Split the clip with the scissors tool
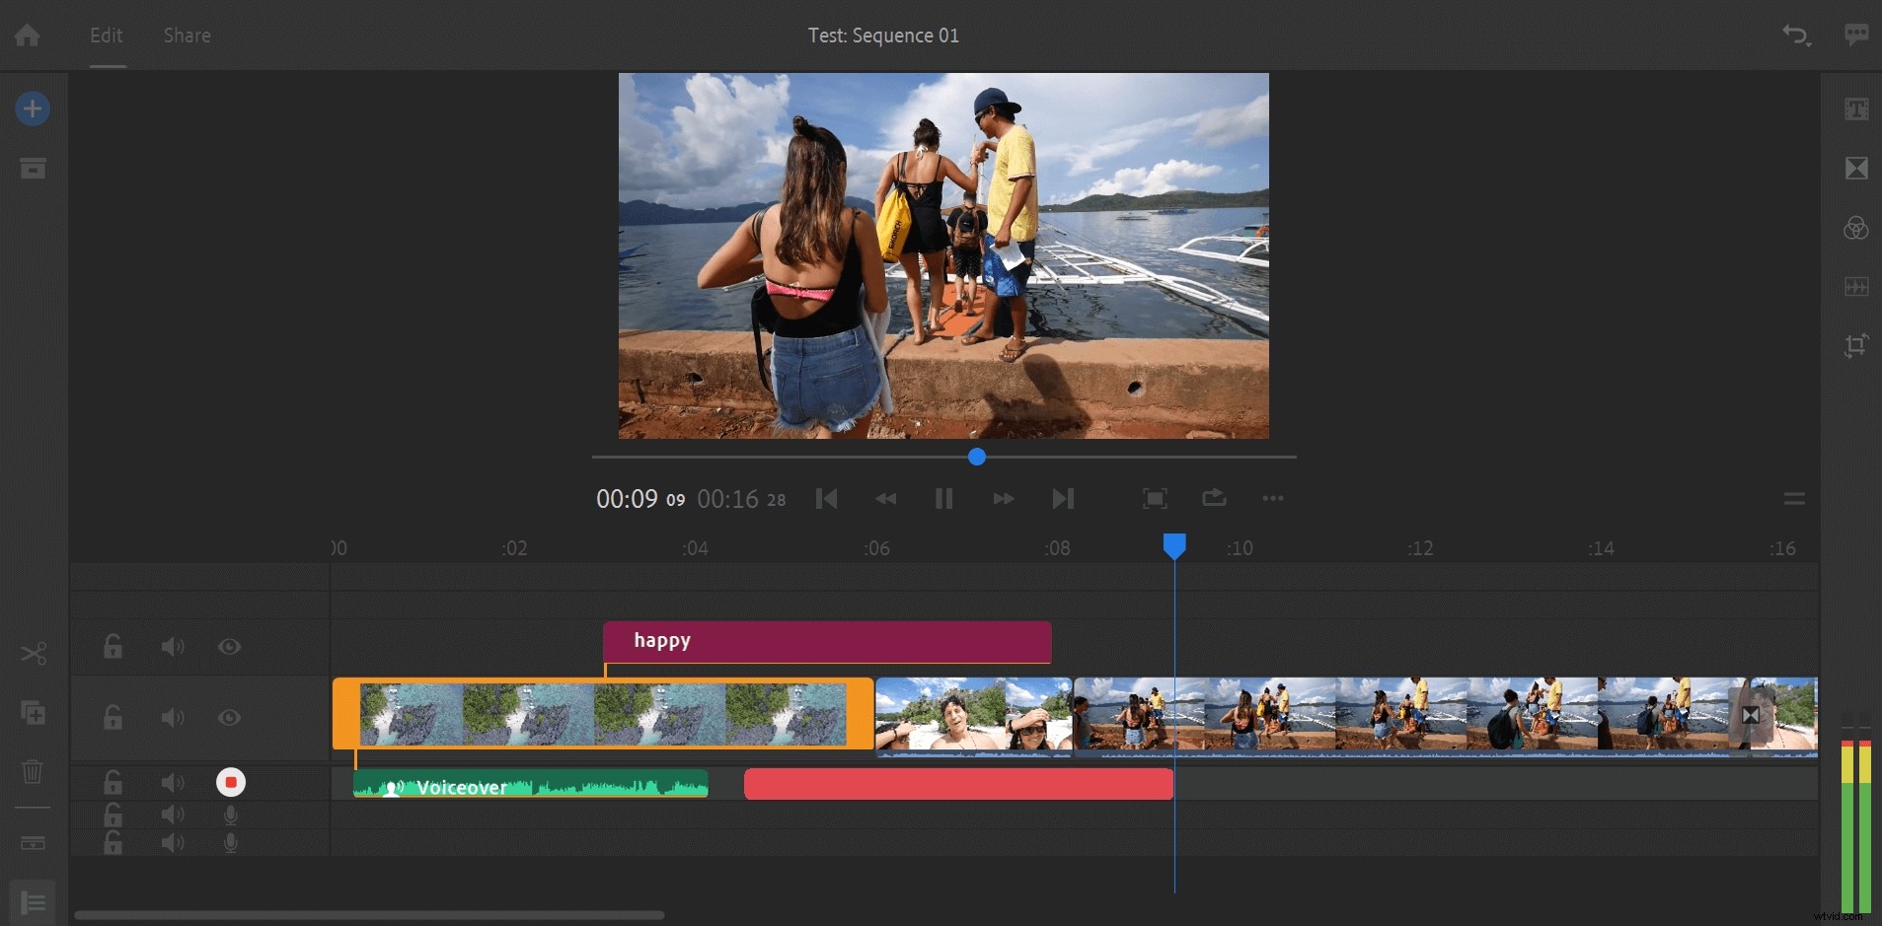Image resolution: width=1882 pixels, height=926 pixels. click(33, 652)
